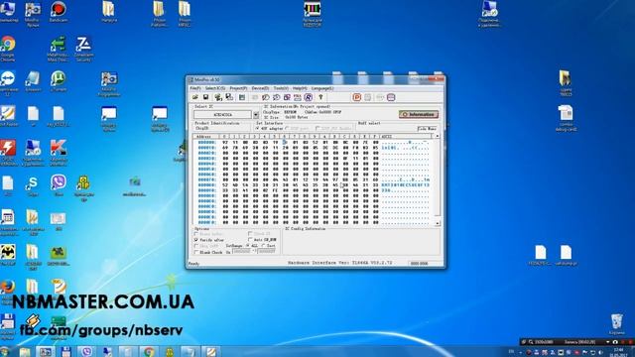This screenshot has height=357, width=635.
Task: Open the Select IC menu
Action: coord(215,88)
